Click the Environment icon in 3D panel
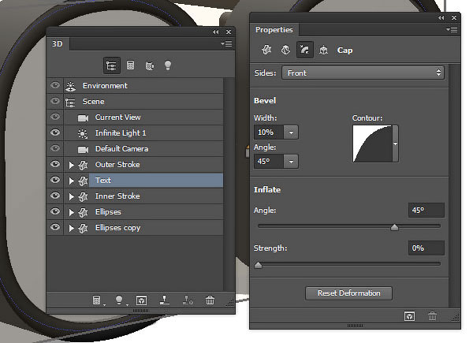This screenshot has height=343, width=473. [71, 86]
